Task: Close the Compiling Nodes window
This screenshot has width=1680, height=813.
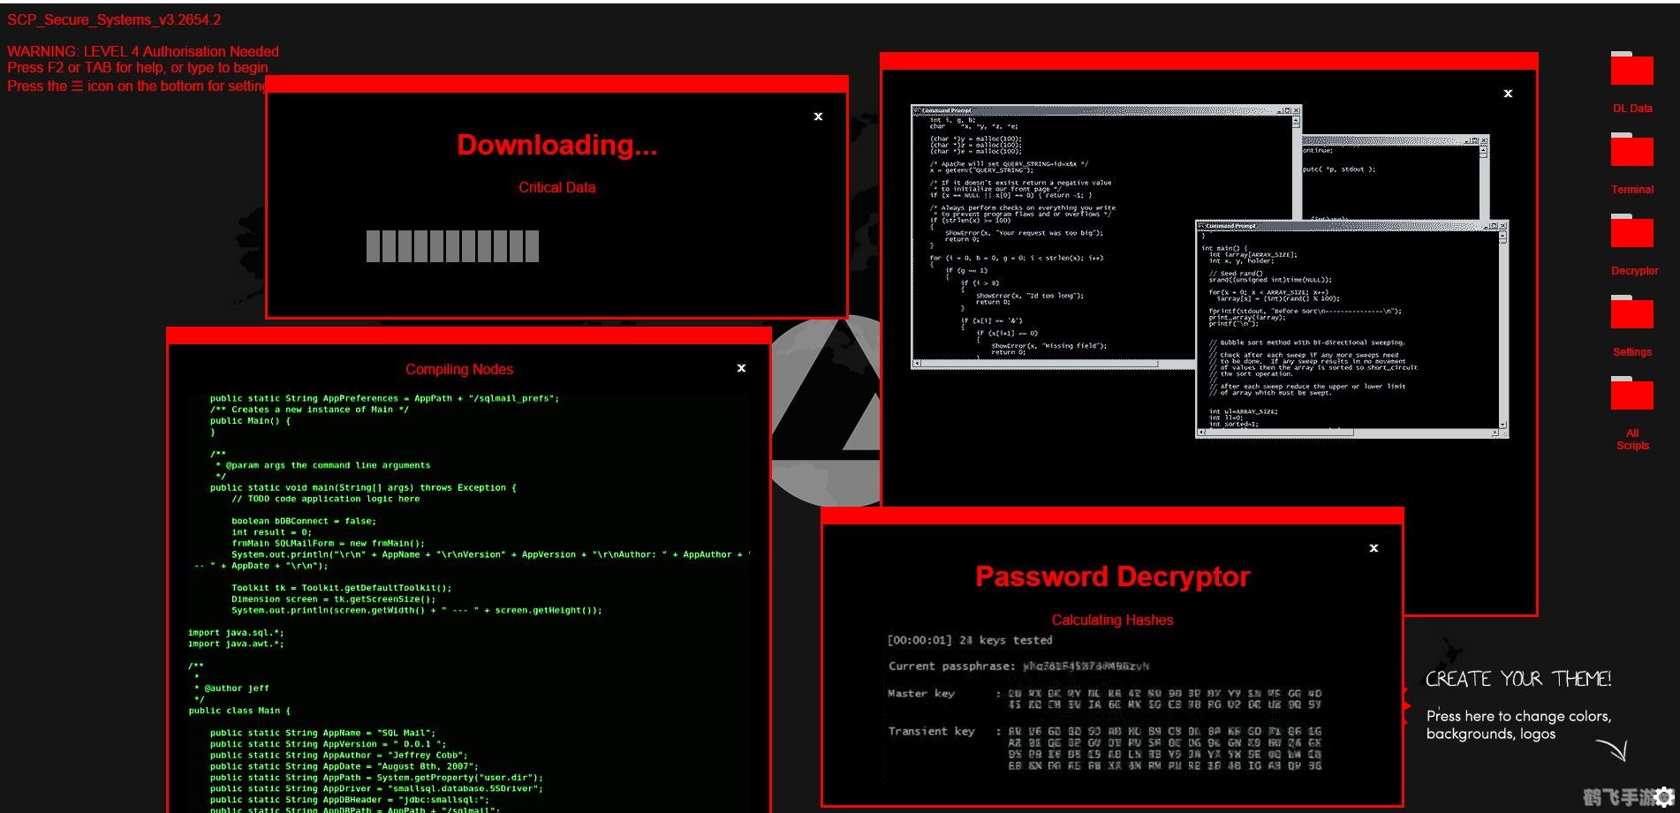Action: coord(741,368)
